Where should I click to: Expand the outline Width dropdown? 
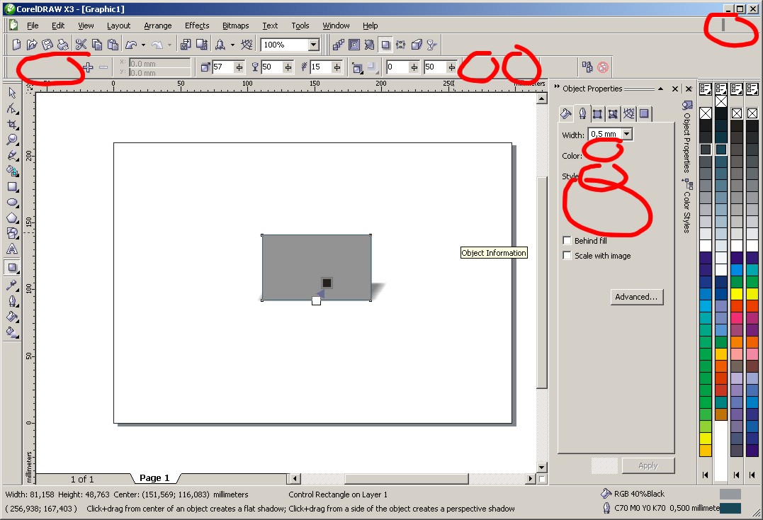pyautogui.click(x=626, y=134)
